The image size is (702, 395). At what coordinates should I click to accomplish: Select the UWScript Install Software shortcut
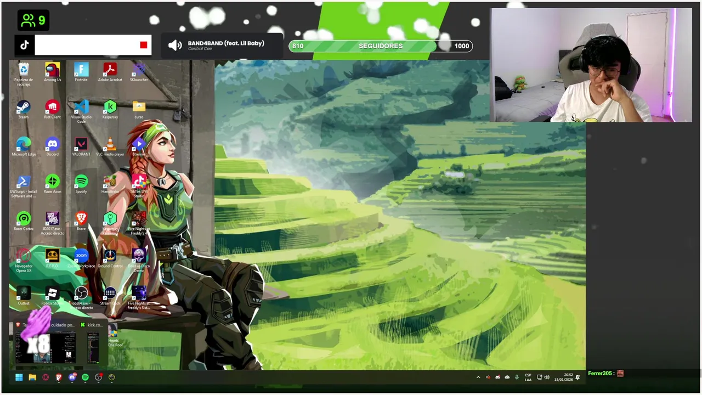tap(24, 187)
